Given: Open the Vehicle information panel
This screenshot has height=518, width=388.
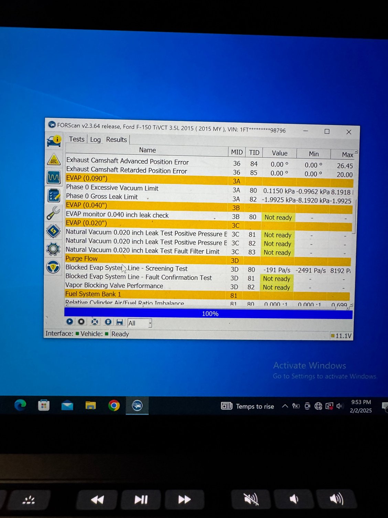Looking at the screenshot, I should click(x=54, y=141).
